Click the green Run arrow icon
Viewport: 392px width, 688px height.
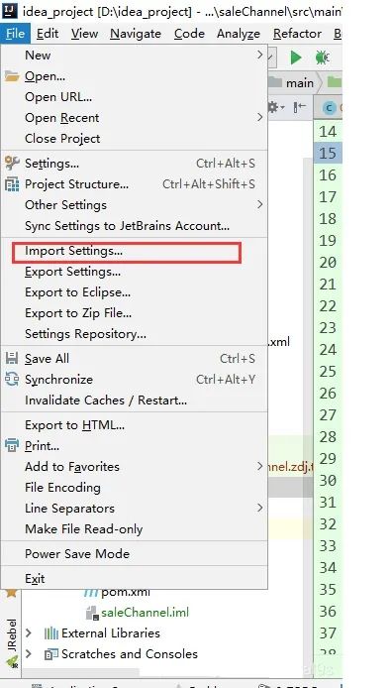point(296,57)
